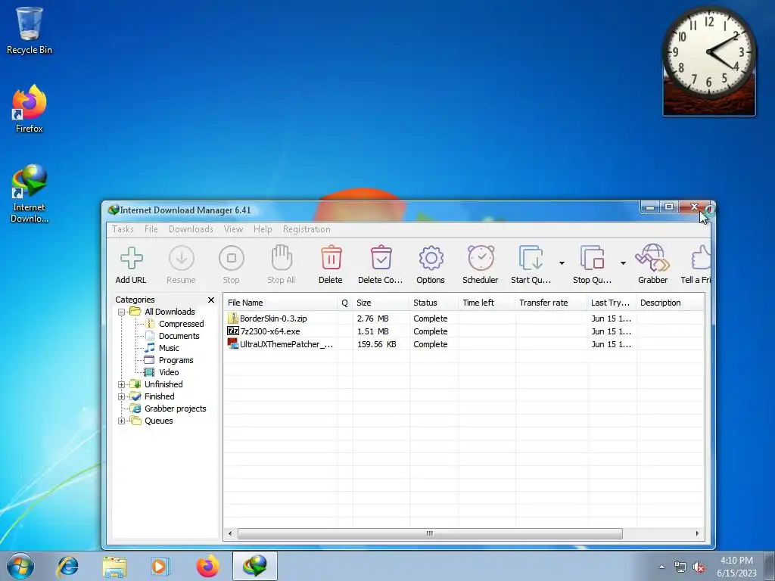Open the Help menu
Viewport: 775px width, 581px height.
[x=263, y=229]
